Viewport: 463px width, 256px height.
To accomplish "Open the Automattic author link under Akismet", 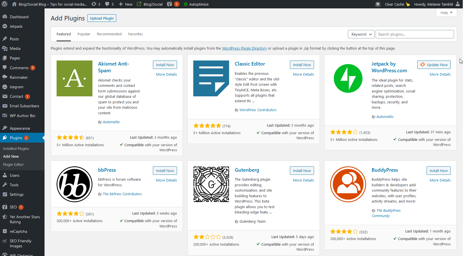I will coord(111,122).
